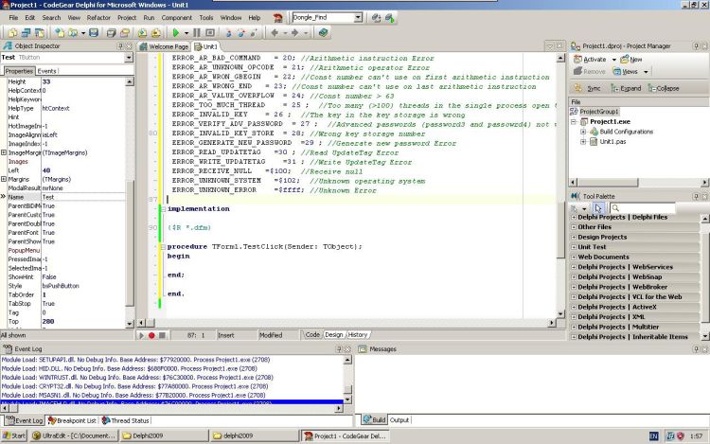Open the Run button dropdown arrow
The image size is (710, 444).
pyautogui.click(x=186, y=33)
